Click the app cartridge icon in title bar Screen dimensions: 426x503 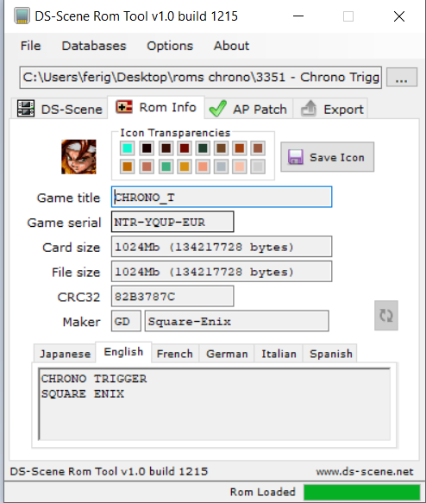click(x=22, y=16)
